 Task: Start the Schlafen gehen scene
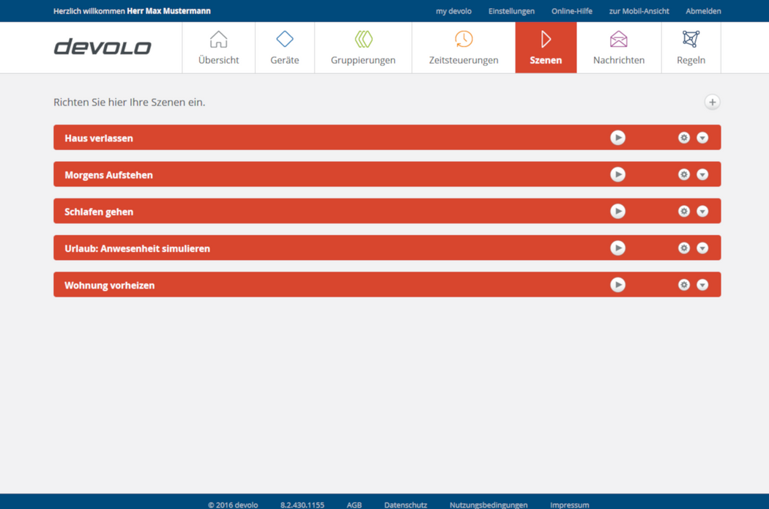(x=617, y=211)
